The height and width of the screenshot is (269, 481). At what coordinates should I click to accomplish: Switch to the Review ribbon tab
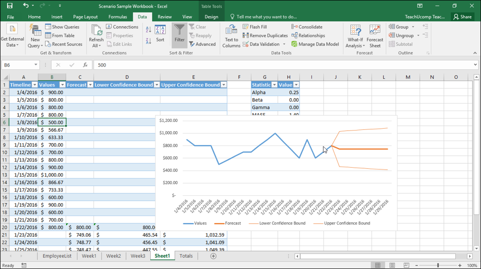165,17
